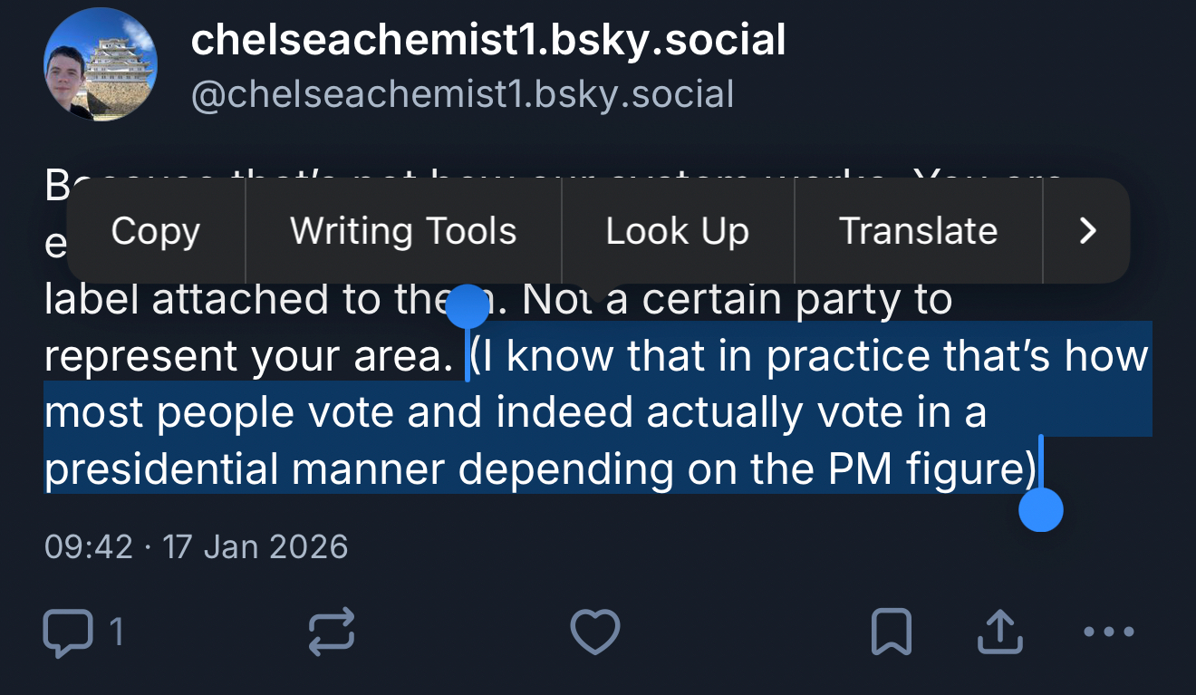
Task: Tap the start selection handle
Action: click(468, 306)
